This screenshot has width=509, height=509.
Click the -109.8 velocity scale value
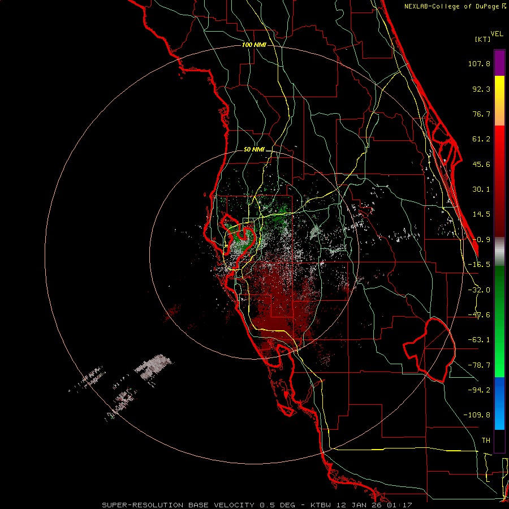coord(477,415)
